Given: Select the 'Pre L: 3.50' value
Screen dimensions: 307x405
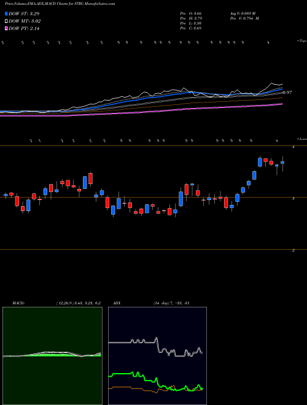Looking at the screenshot, I should [x=191, y=23].
